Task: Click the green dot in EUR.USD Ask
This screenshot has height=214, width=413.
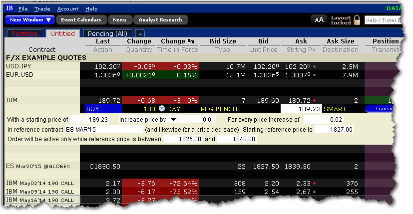Action: (314, 74)
